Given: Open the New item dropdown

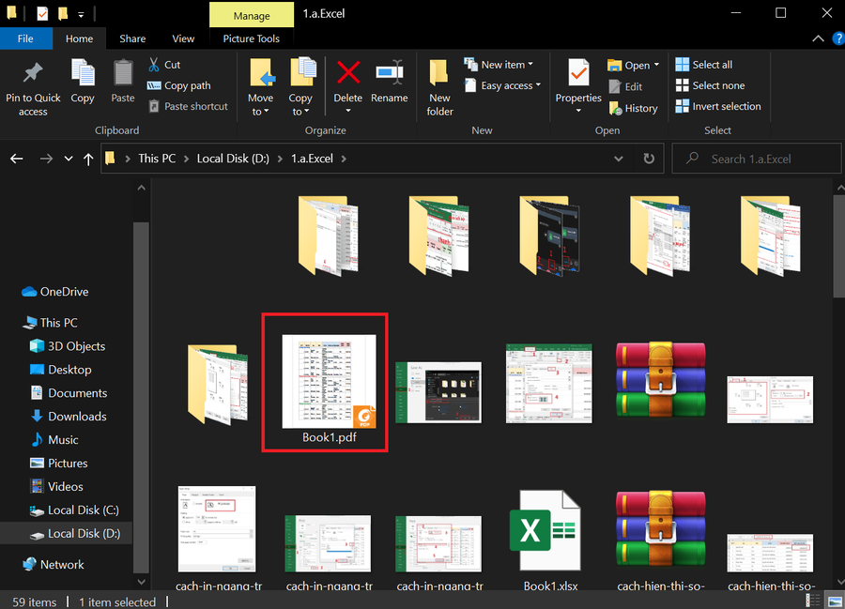Looking at the screenshot, I should [x=499, y=65].
